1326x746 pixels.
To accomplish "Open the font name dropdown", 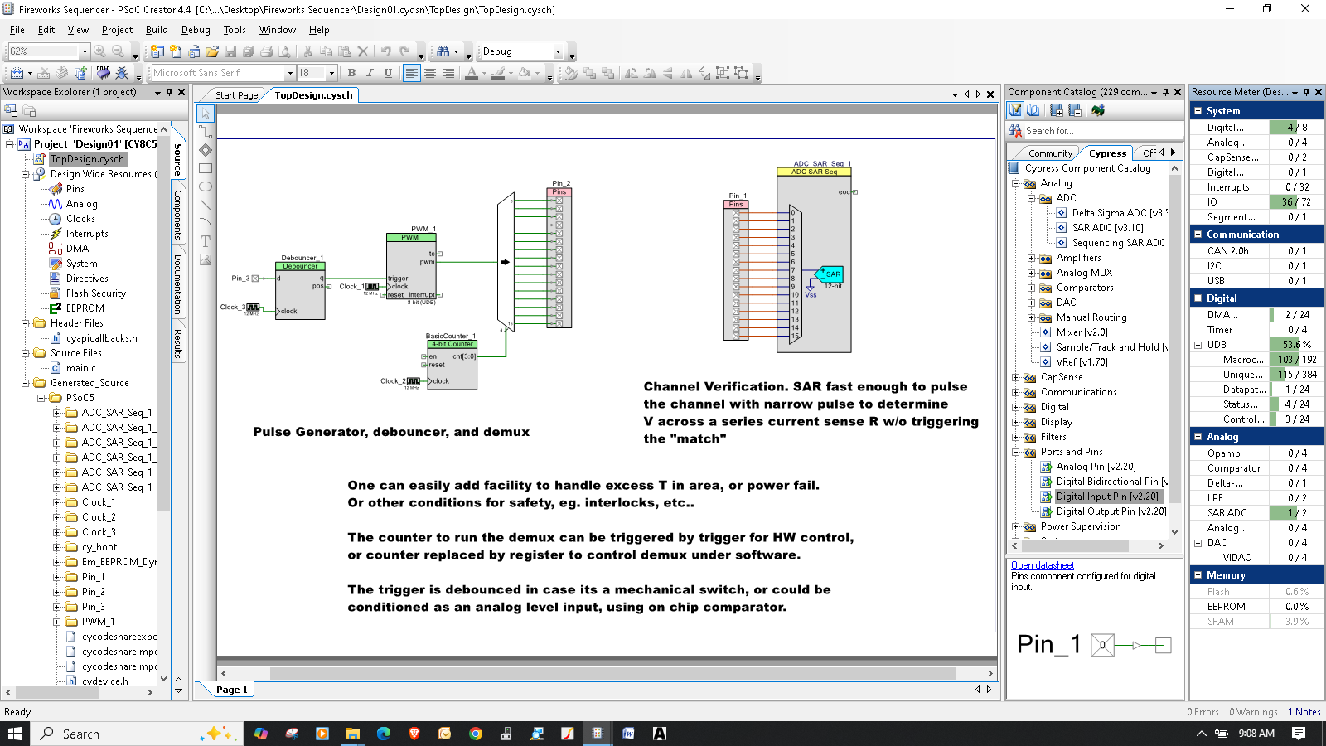I will coord(290,73).
